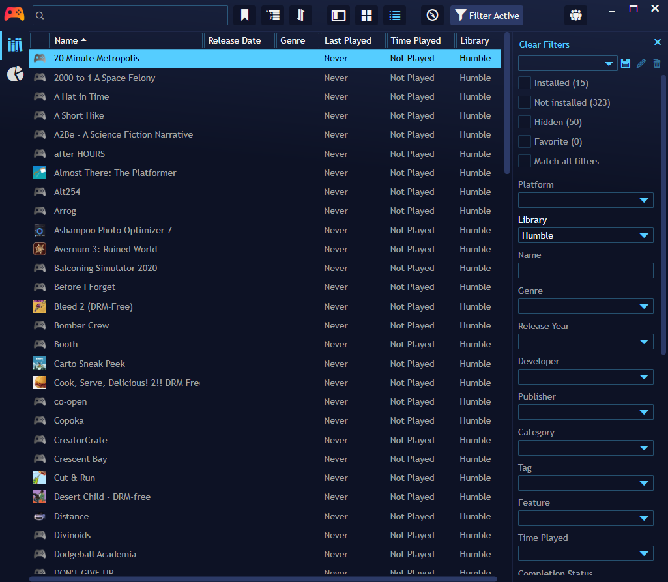Open the grouping options icon

272,16
